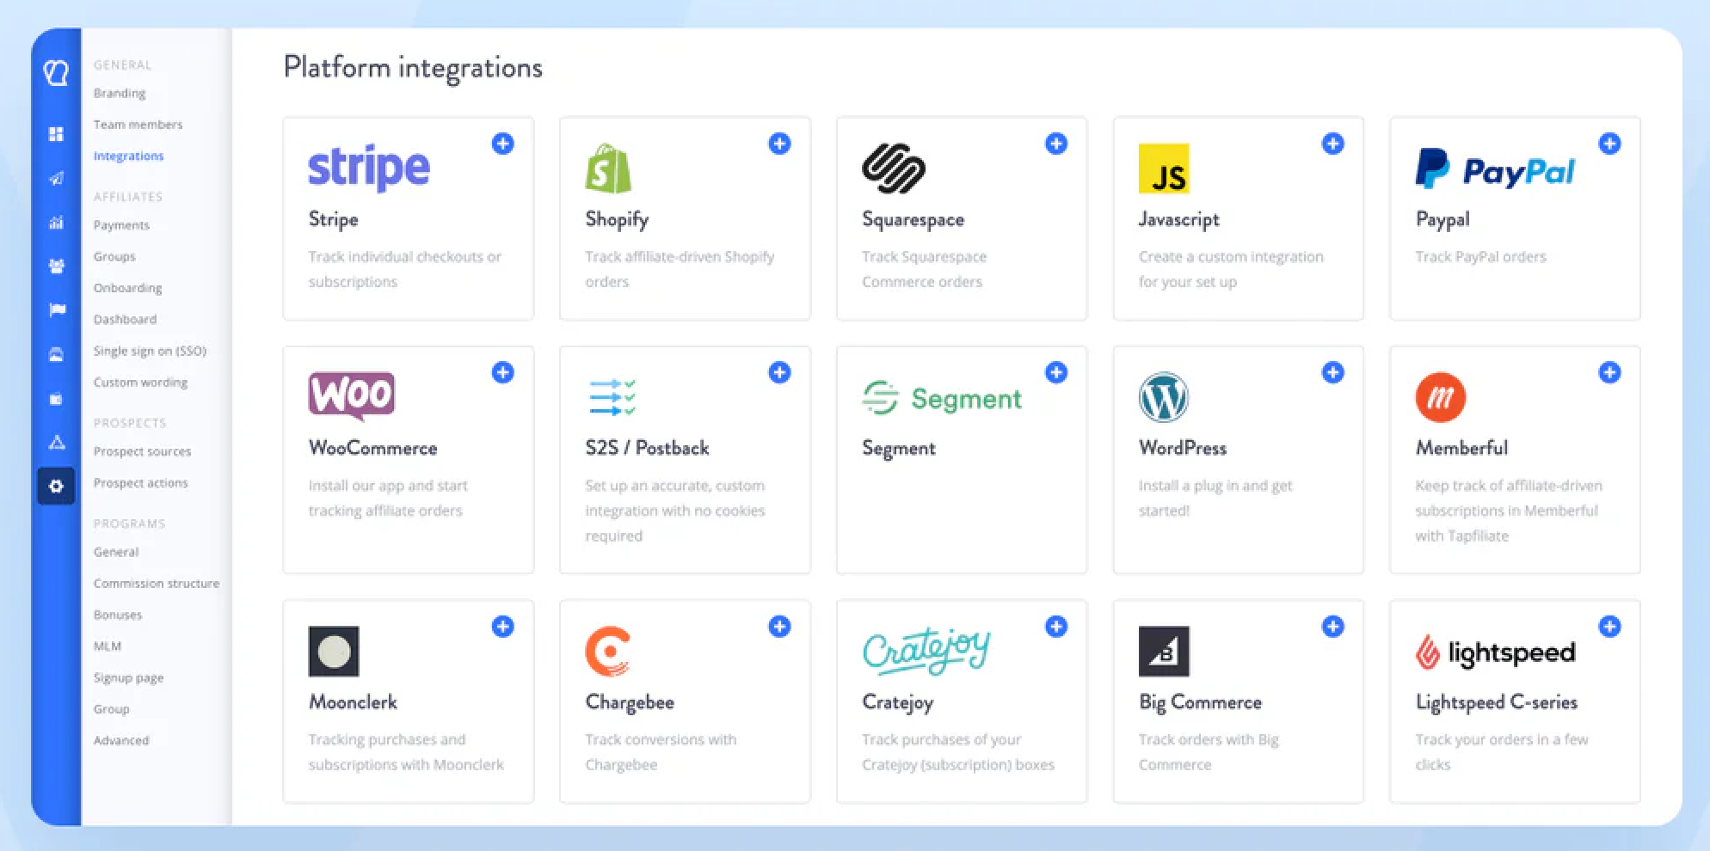Go to Onboarding settings
Image resolution: width=1710 pixels, height=851 pixels.
pos(128,288)
